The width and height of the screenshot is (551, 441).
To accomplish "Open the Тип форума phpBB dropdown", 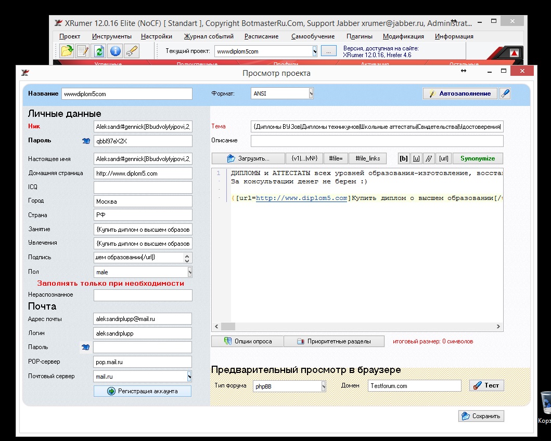I will click(323, 386).
